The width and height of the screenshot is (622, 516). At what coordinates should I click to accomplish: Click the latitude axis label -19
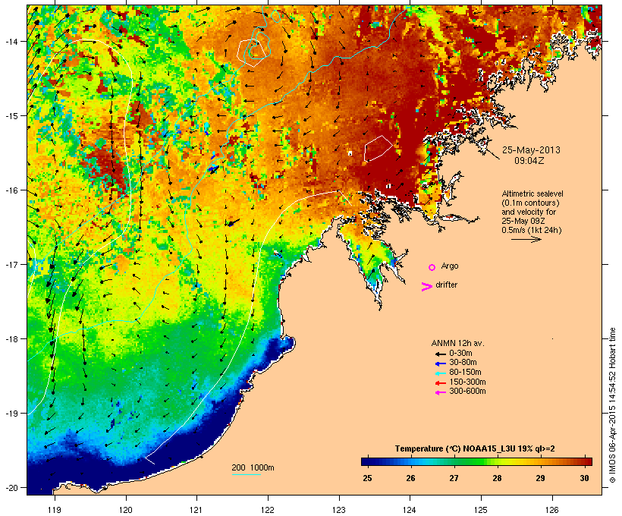(11, 414)
